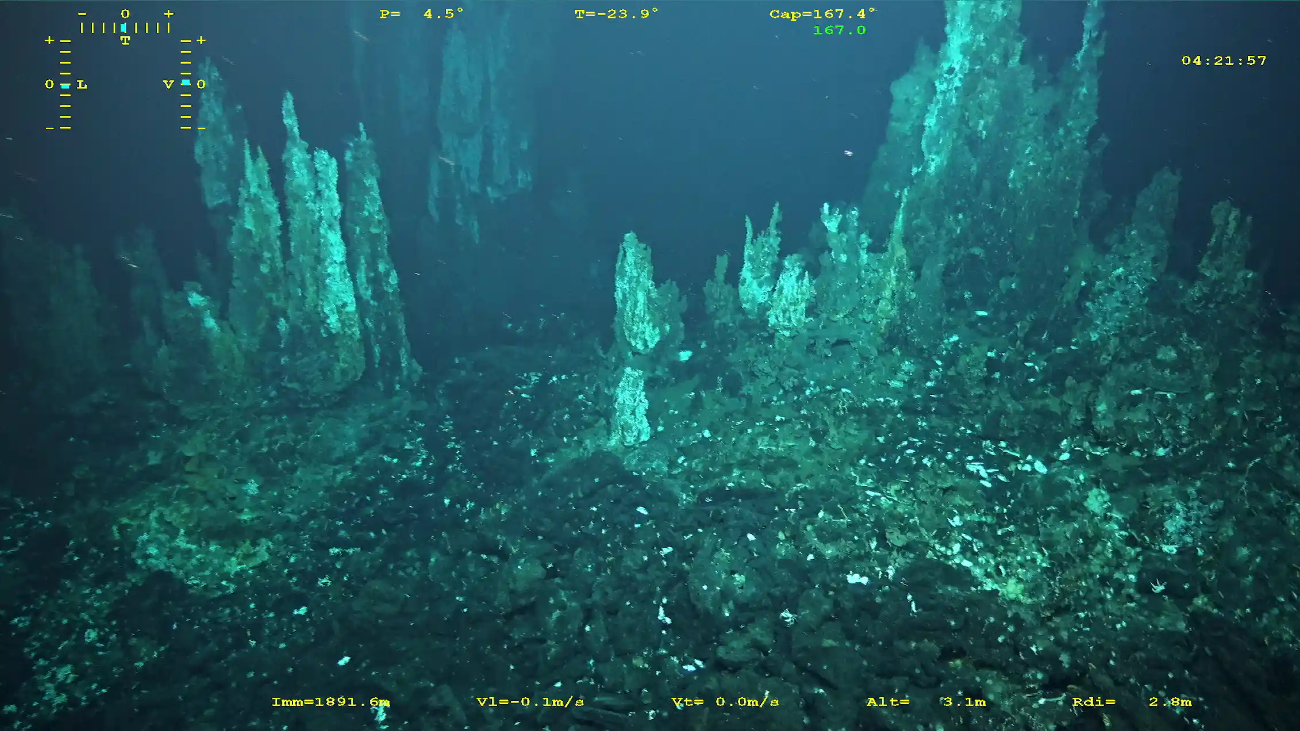Click the green heading value '167.0'

pyautogui.click(x=839, y=30)
